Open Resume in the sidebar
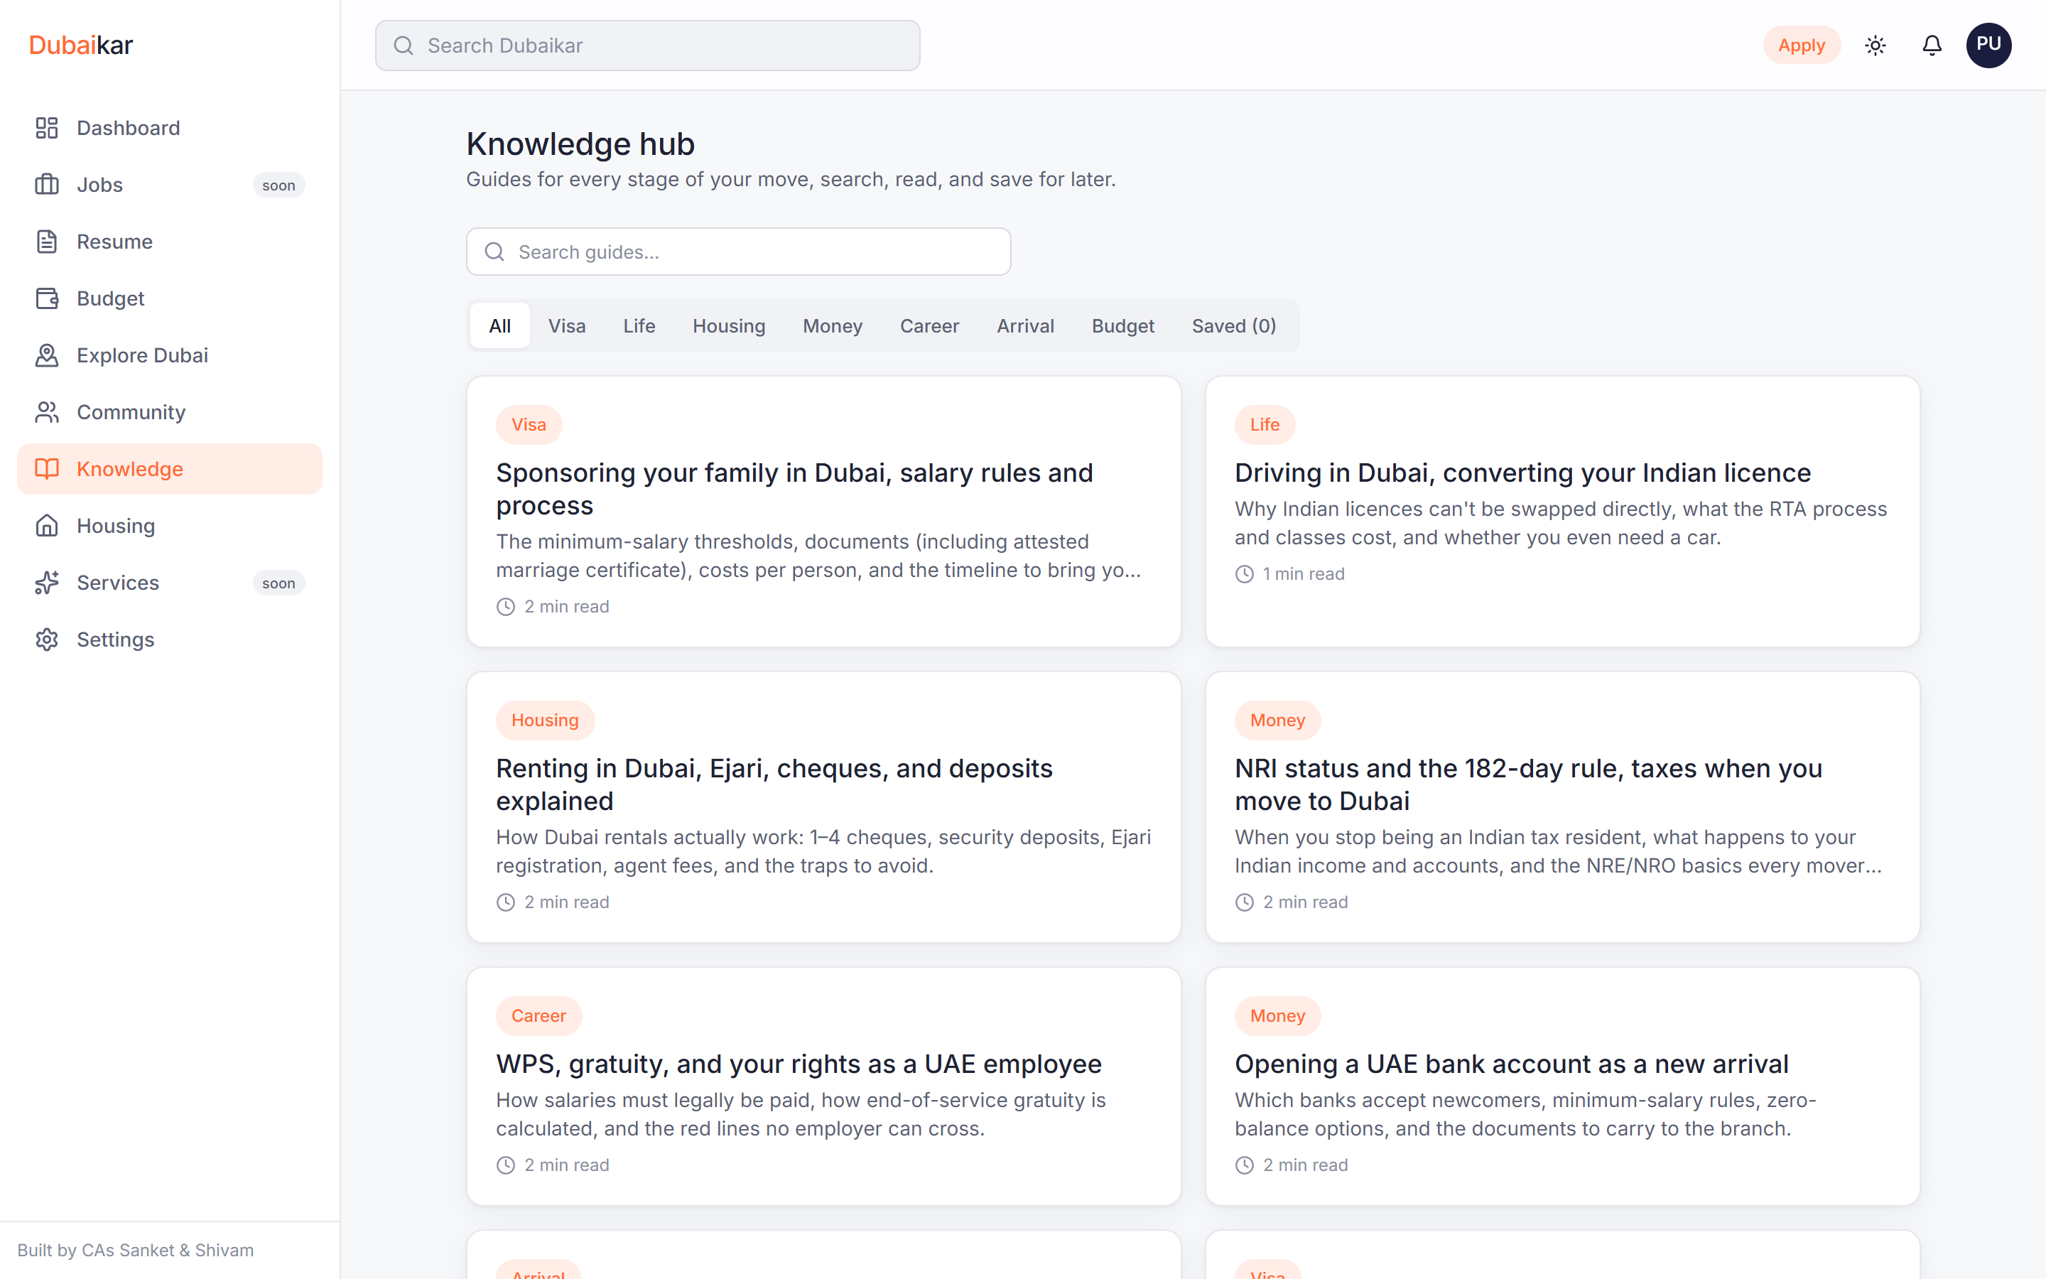Viewport: 2046px width, 1279px height. pyautogui.click(x=169, y=241)
